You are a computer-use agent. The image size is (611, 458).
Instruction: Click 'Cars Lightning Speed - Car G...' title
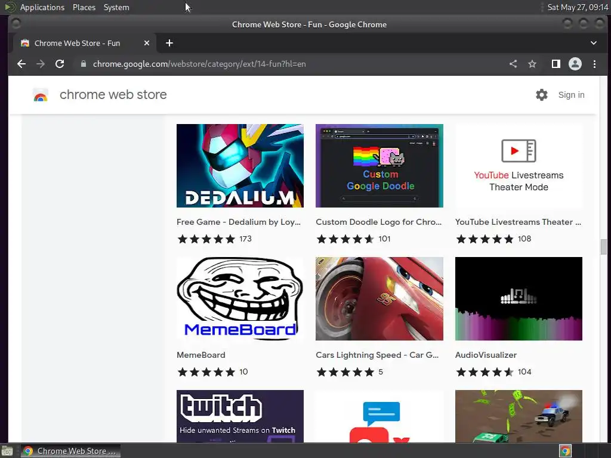click(x=377, y=355)
